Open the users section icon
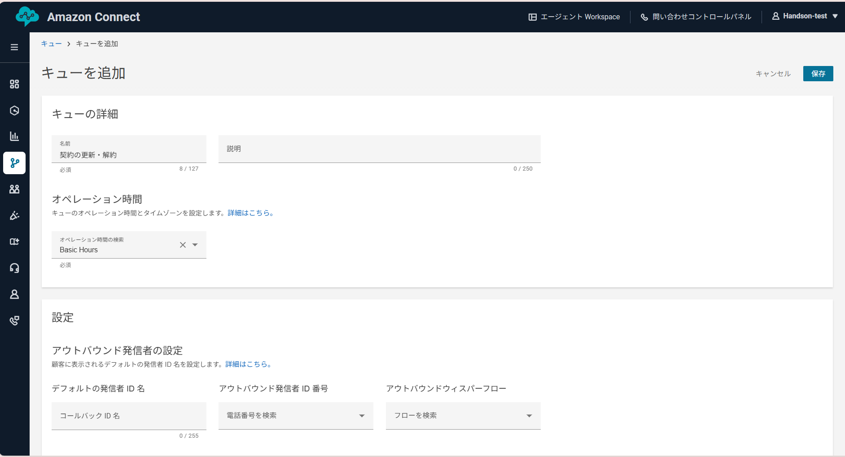845x457 pixels. (x=14, y=189)
